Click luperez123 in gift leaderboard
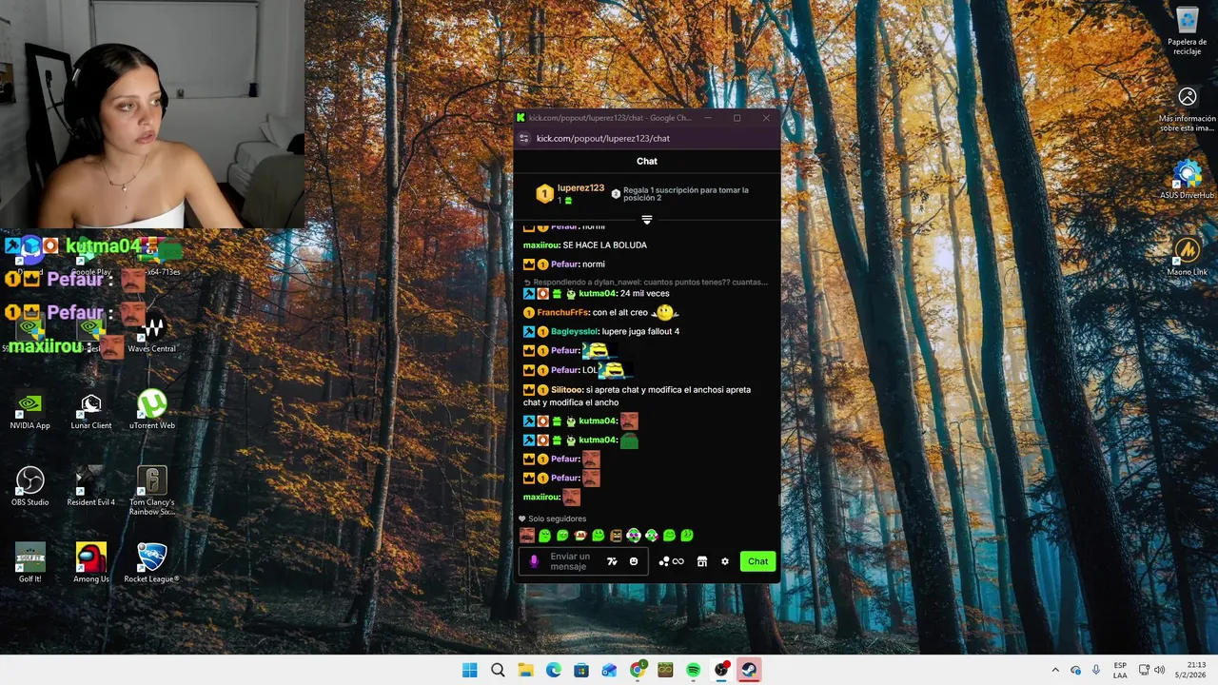1218x685 pixels. click(580, 188)
